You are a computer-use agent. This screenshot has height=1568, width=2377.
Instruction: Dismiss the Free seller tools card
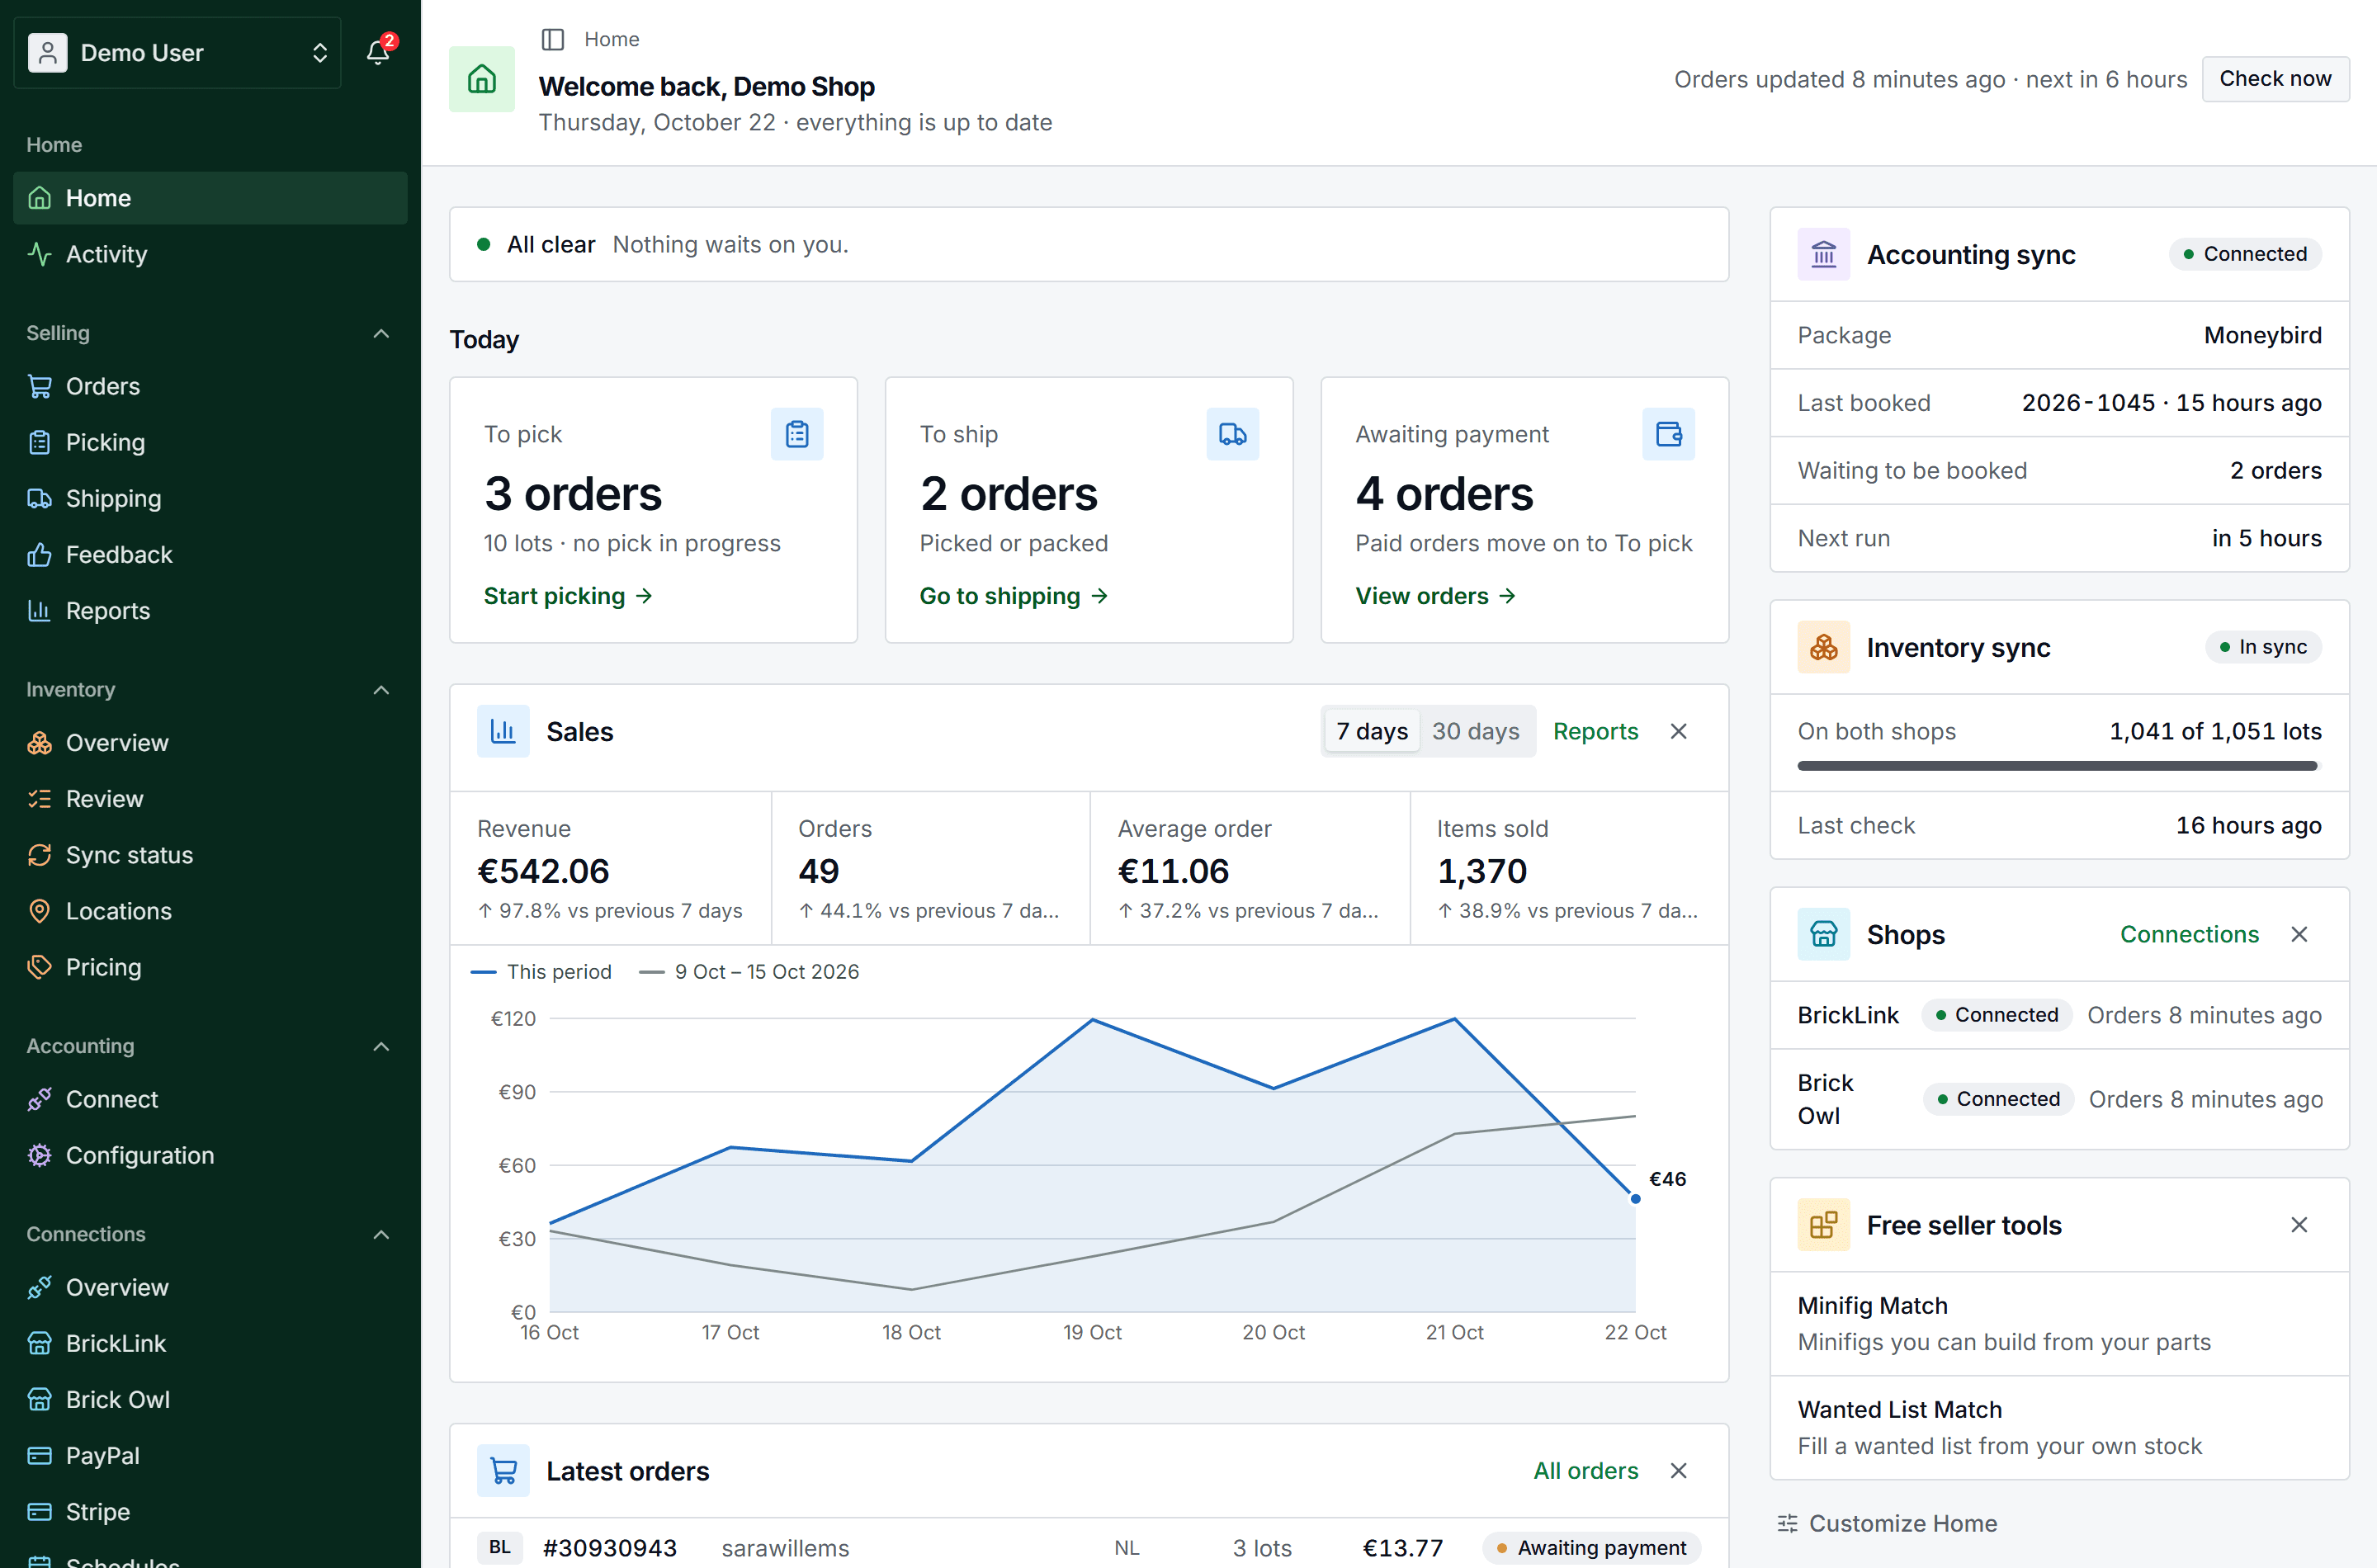coord(2299,1225)
